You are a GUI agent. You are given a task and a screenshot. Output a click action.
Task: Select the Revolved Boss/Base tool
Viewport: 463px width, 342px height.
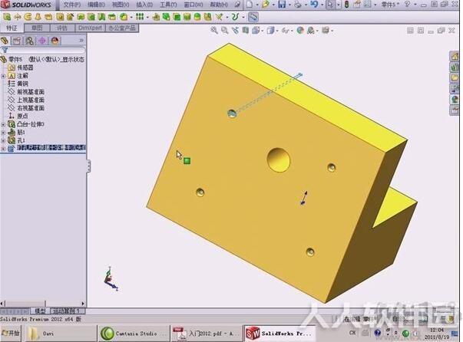(x=18, y=17)
